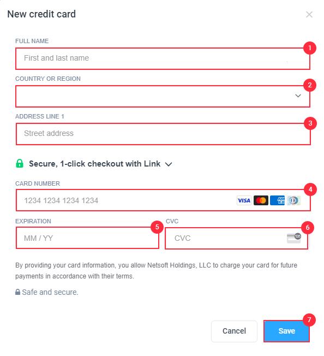Click the Mastercard logo icon
This screenshot has height=356, width=324.
(261, 200)
